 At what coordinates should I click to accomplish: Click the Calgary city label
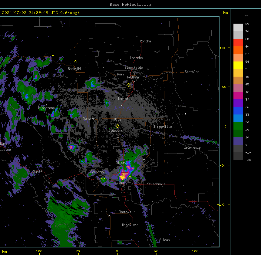click(121, 183)
